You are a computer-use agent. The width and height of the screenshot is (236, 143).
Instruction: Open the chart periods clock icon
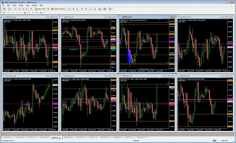(105, 9)
